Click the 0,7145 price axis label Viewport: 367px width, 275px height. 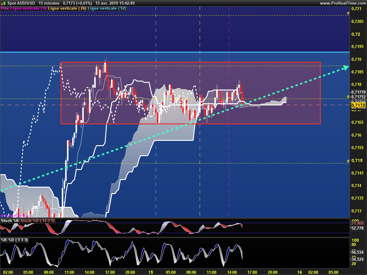coord(358,173)
